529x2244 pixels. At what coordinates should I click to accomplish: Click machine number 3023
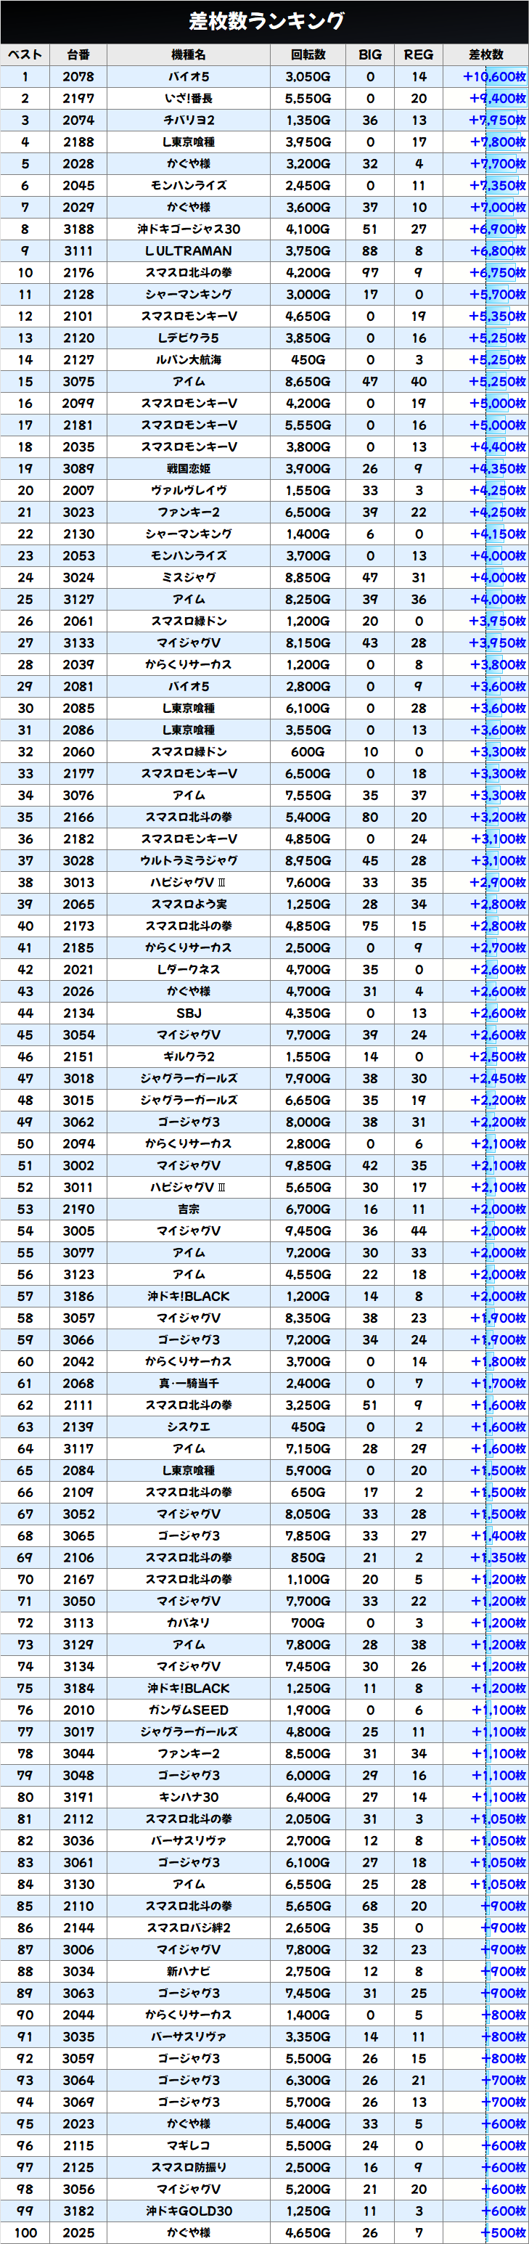tap(78, 513)
